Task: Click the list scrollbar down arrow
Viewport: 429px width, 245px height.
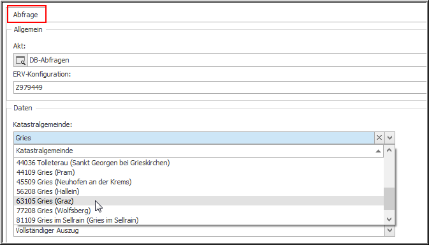Action: (x=389, y=219)
